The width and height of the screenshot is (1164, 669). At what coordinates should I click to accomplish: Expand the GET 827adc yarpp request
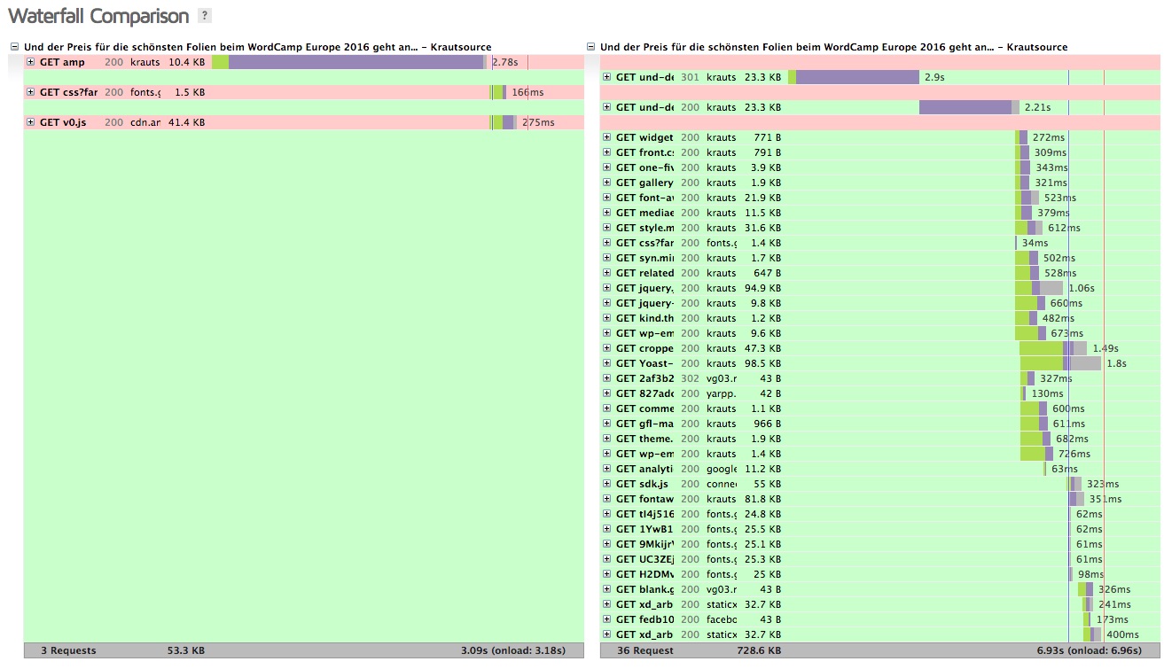(x=607, y=393)
